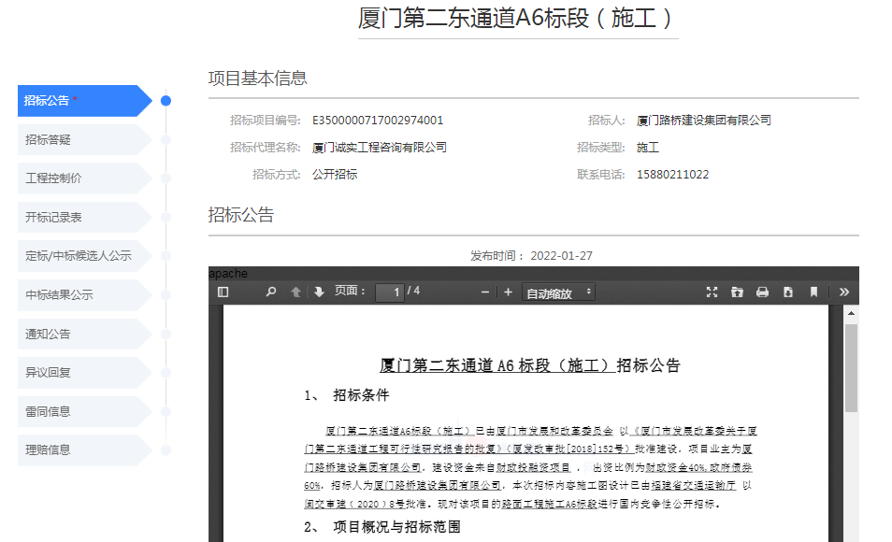Click the bookmark current view icon
This screenshot has height=542, width=892.
pos(813,292)
